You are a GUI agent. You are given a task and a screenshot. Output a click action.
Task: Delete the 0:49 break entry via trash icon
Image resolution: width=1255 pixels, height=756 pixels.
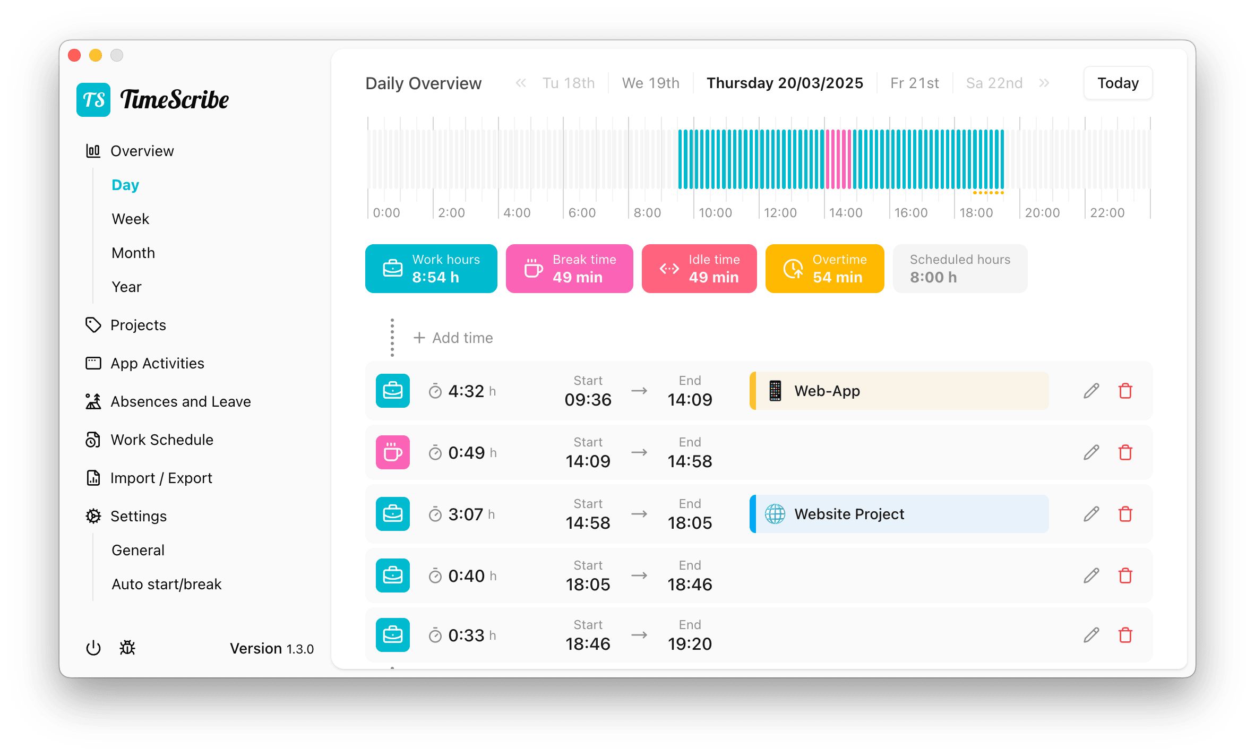coord(1127,452)
